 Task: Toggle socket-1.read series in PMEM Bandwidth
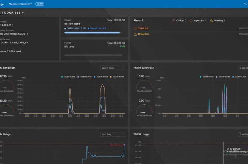239,77
